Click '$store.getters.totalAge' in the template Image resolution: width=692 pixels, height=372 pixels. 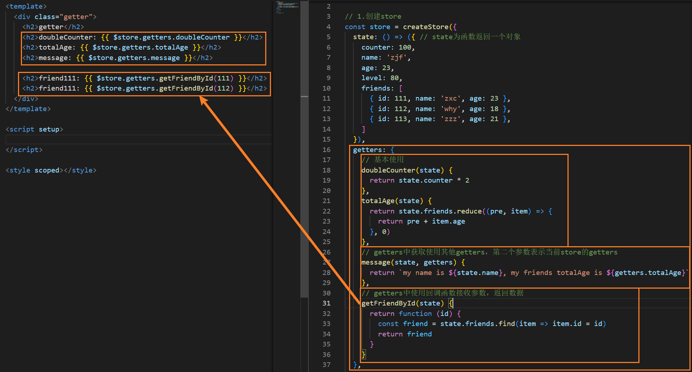click(x=140, y=47)
